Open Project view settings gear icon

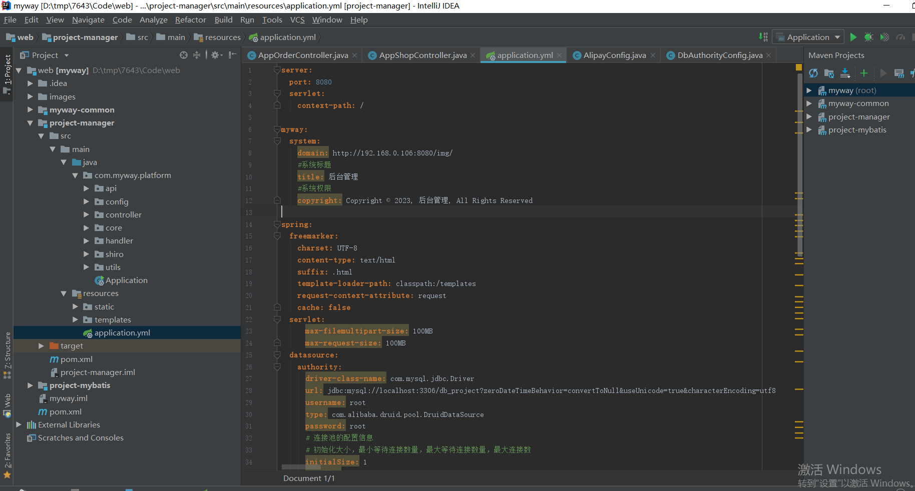[x=215, y=55]
